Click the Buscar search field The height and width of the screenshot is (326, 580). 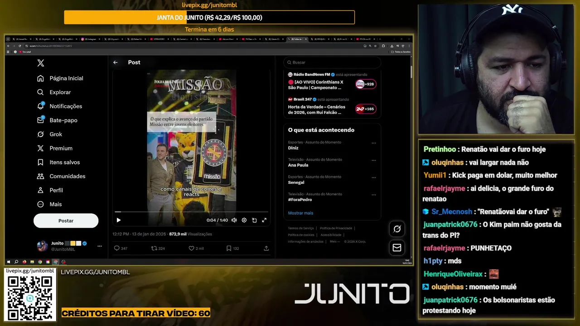click(332, 62)
